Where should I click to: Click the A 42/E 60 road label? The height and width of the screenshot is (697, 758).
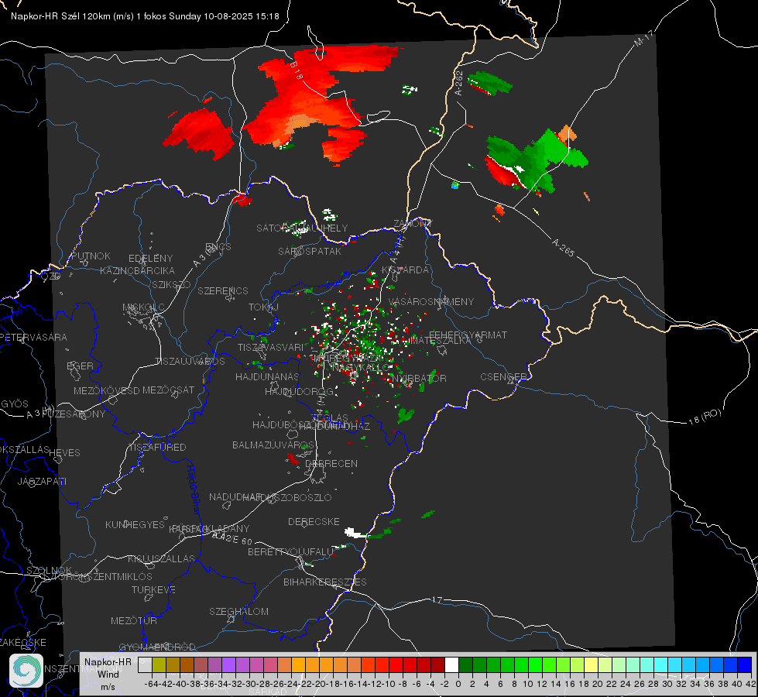coord(232,538)
